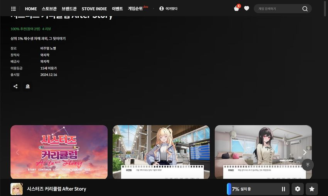This screenshot has height=196, width=328.
Task: Open install settings gear icon
Action: [298, 189]
